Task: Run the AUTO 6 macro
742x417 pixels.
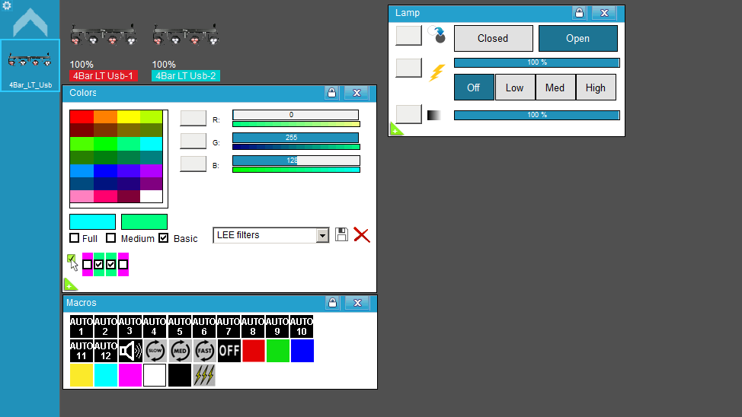Action: pos(204,326)
